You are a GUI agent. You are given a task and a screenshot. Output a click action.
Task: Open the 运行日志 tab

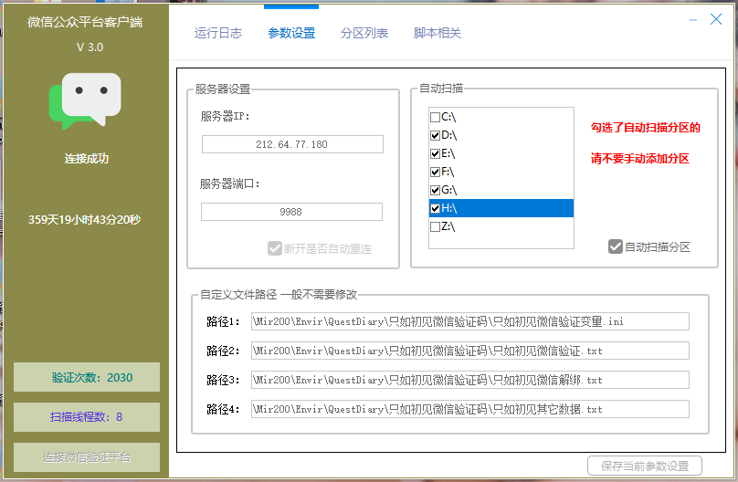coord(218,33)
